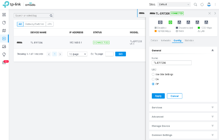Open Logs with 12 notifications badge
Image resolution: width=219 pixels, height=140 pixels.
[5, 62]
